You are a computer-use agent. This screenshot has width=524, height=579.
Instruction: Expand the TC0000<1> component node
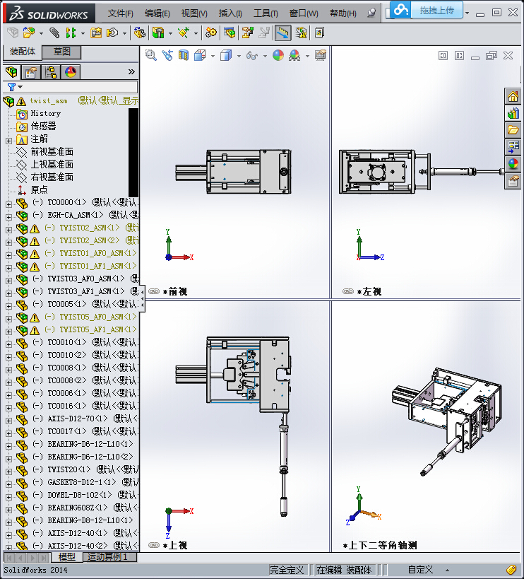9,204
